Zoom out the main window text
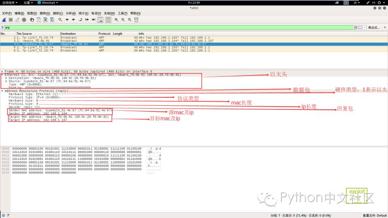This screenshot has width=388, height=218. tap(123, 20)
